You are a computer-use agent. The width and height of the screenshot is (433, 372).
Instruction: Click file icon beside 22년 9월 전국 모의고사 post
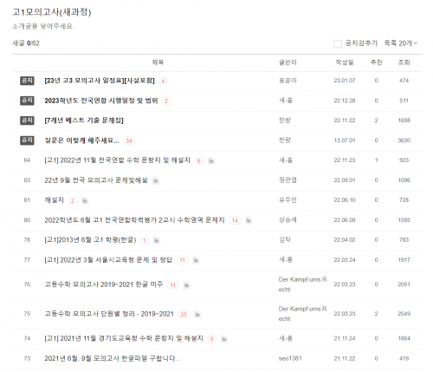click(156, 181)
